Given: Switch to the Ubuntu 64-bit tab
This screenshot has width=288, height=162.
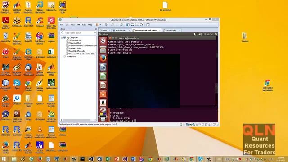Looking at the screenshot, I should click(x=171, y=30).
